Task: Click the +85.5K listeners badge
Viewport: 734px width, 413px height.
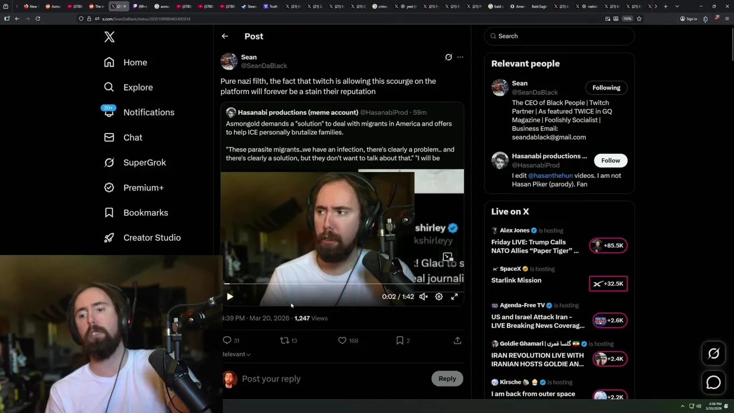Action: [608, 246]
